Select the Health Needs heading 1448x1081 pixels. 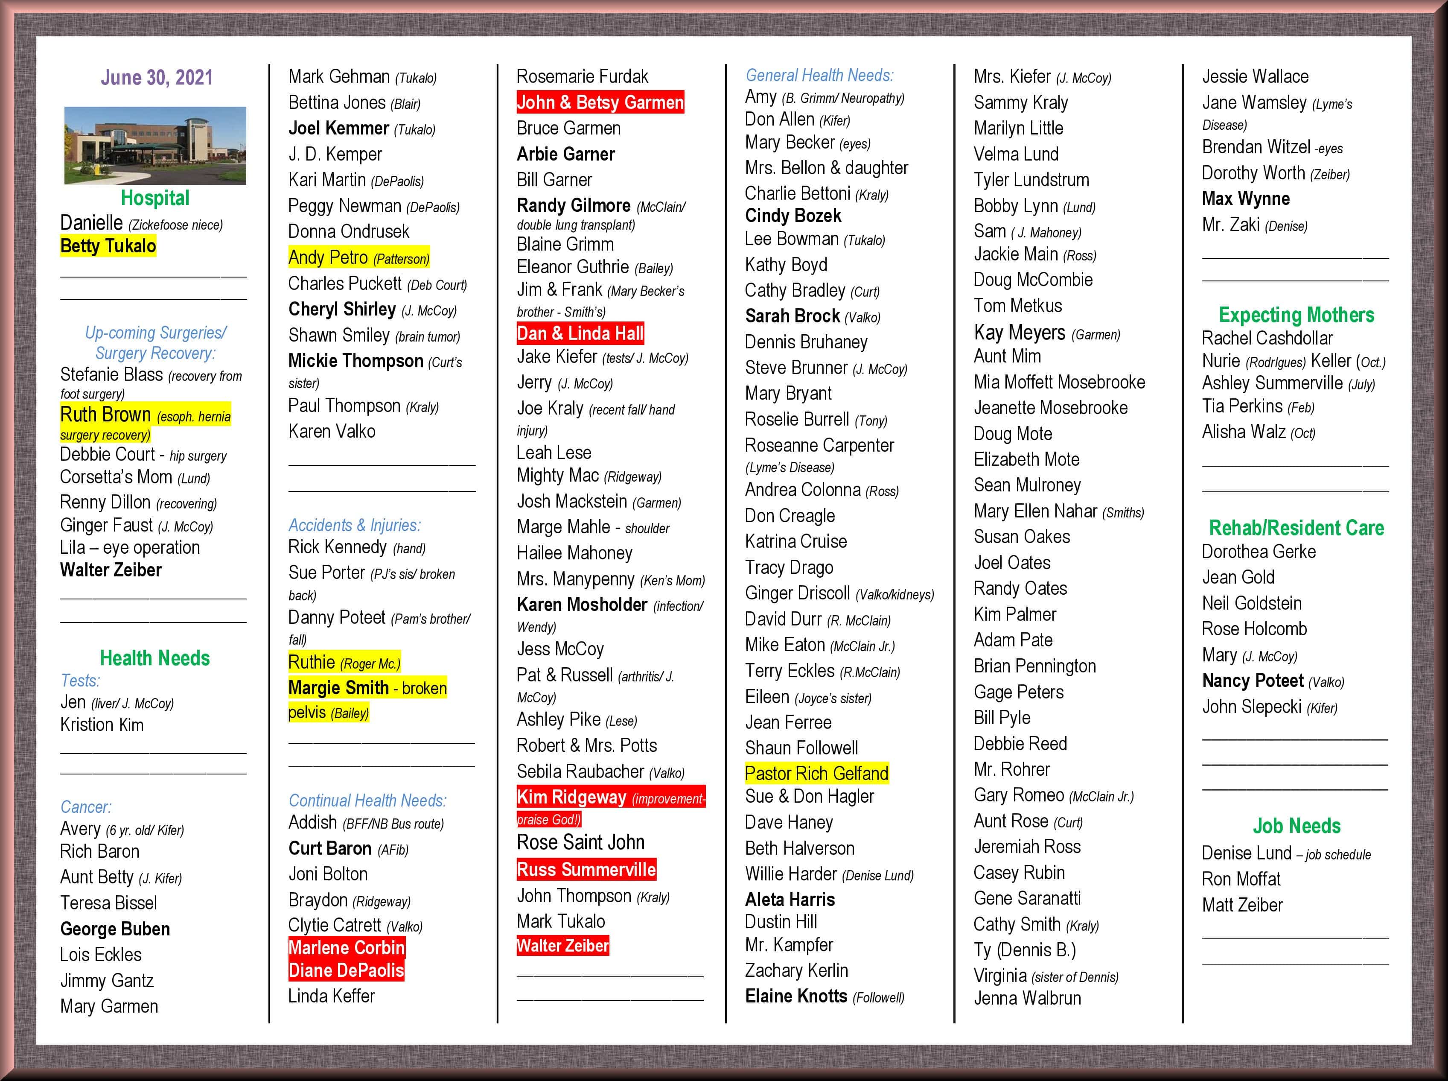(x=155, y=657)
